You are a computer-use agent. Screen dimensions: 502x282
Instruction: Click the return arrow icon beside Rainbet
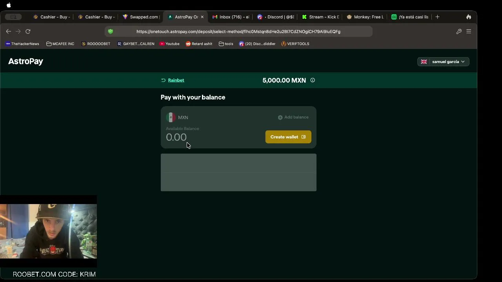tap(163, 80)
